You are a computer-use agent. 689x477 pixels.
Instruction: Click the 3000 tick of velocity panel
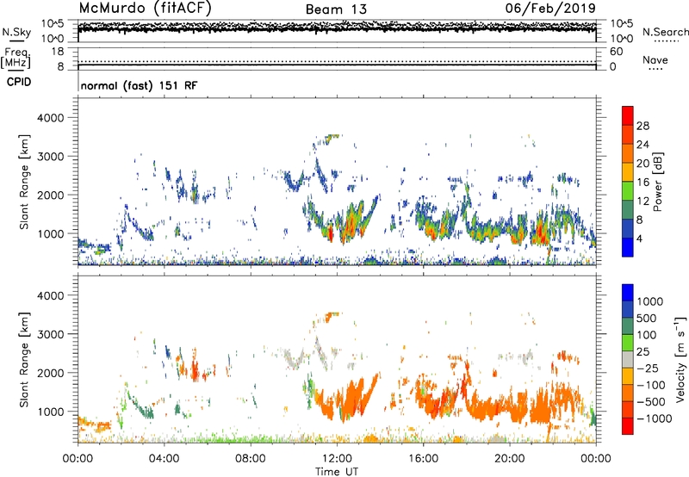(x=50, y=334)
